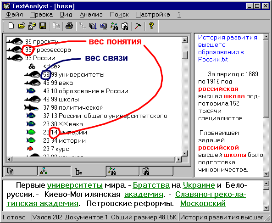This screenshot has width=272, height=223.
Task: Select the '<Все>' tree item
Action: click(52, 66)
